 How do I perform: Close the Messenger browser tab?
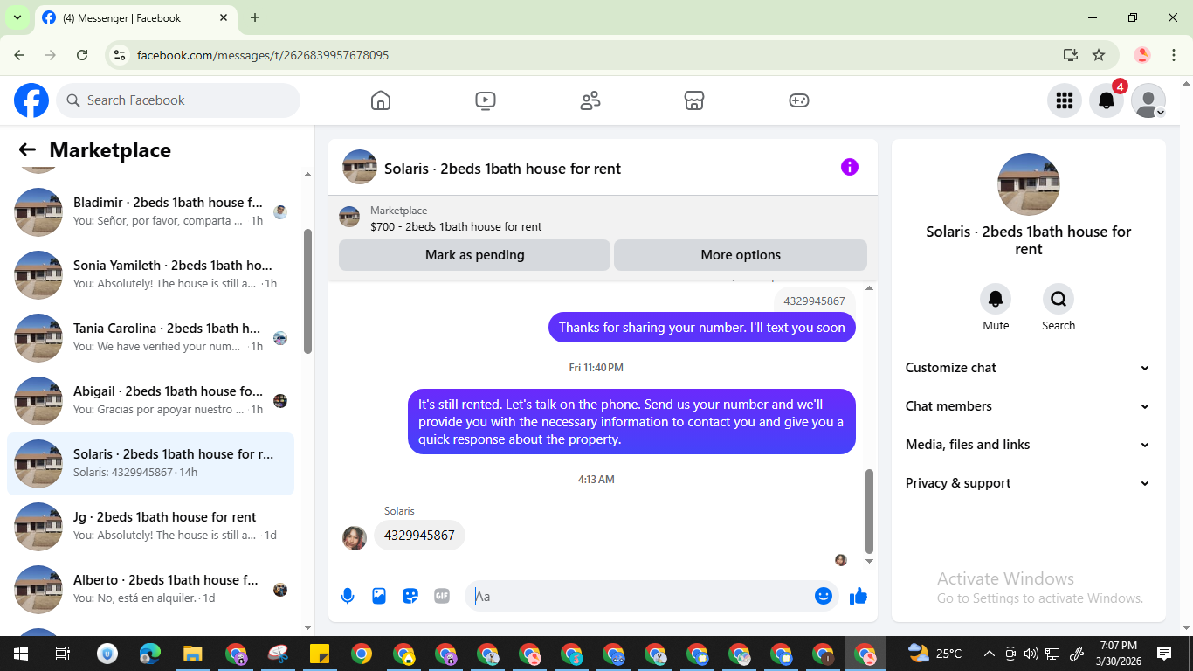[x=224, y=17]
